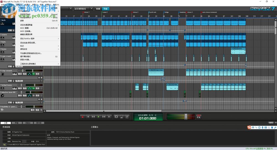The width and height of the screenshot is (277, 150).
Task: Toggle the loop mode icon in transport
Action: click(x=116, y=117)
